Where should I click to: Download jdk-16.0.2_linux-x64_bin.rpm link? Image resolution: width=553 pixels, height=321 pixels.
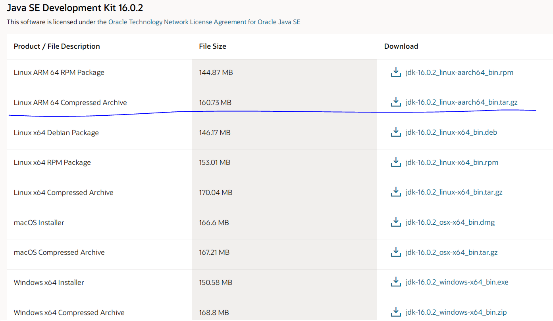pyautogui.click(x=452, y=162)
